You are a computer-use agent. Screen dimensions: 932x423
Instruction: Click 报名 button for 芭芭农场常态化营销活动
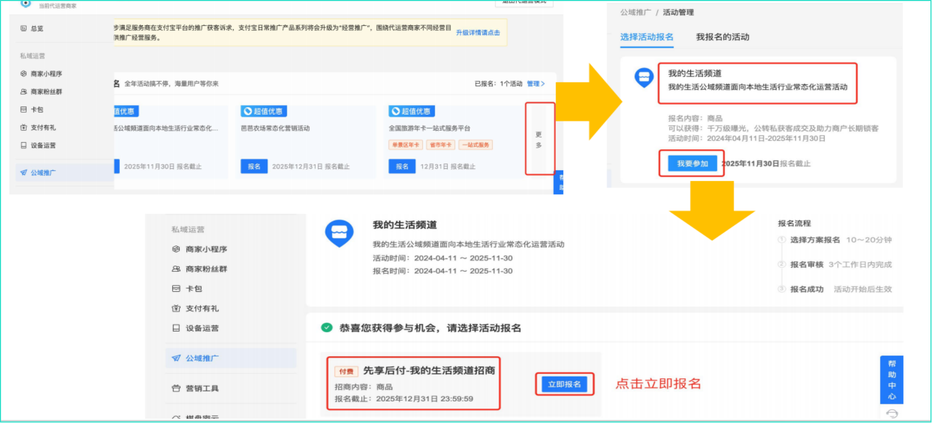[253, 167]
